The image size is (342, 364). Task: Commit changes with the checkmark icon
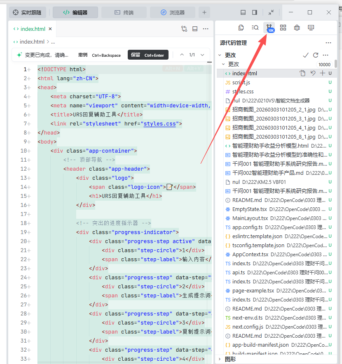coord(306,55)
